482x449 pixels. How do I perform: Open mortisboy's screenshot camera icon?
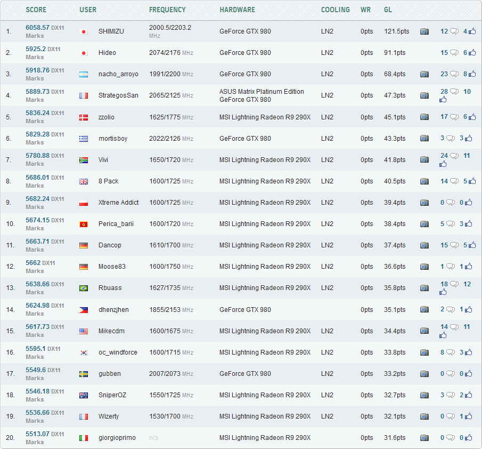tap(424, 138)
